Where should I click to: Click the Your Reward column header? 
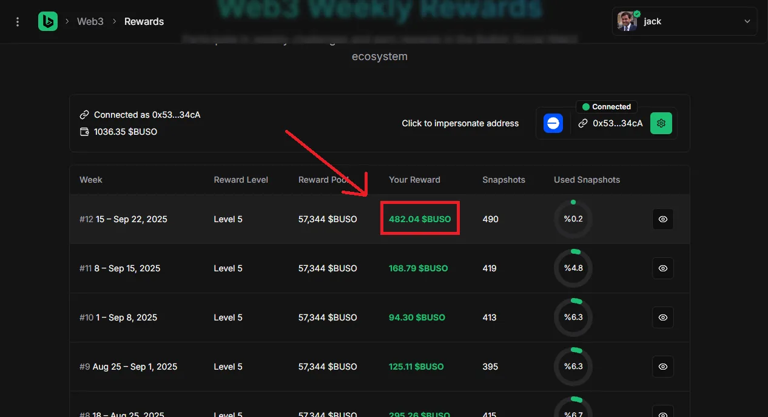[x=414, y=180]
